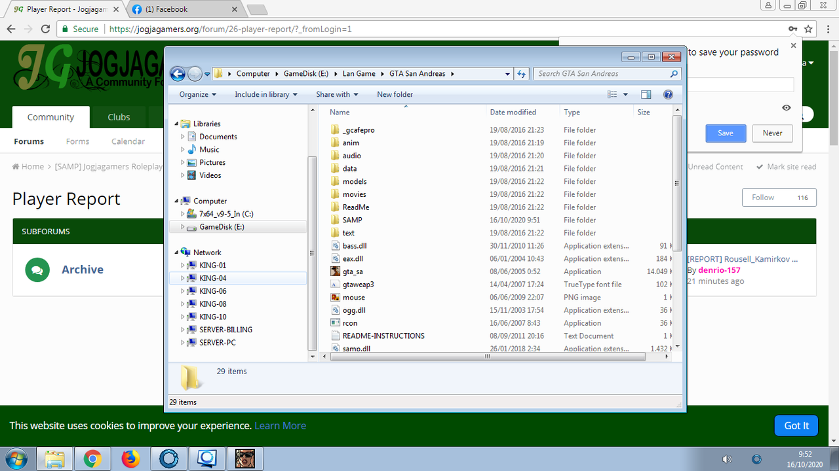The width and height of the screenshot is (839, 471).
Task: Select the bass.dll file icon
Action: (x=335, y=246)
